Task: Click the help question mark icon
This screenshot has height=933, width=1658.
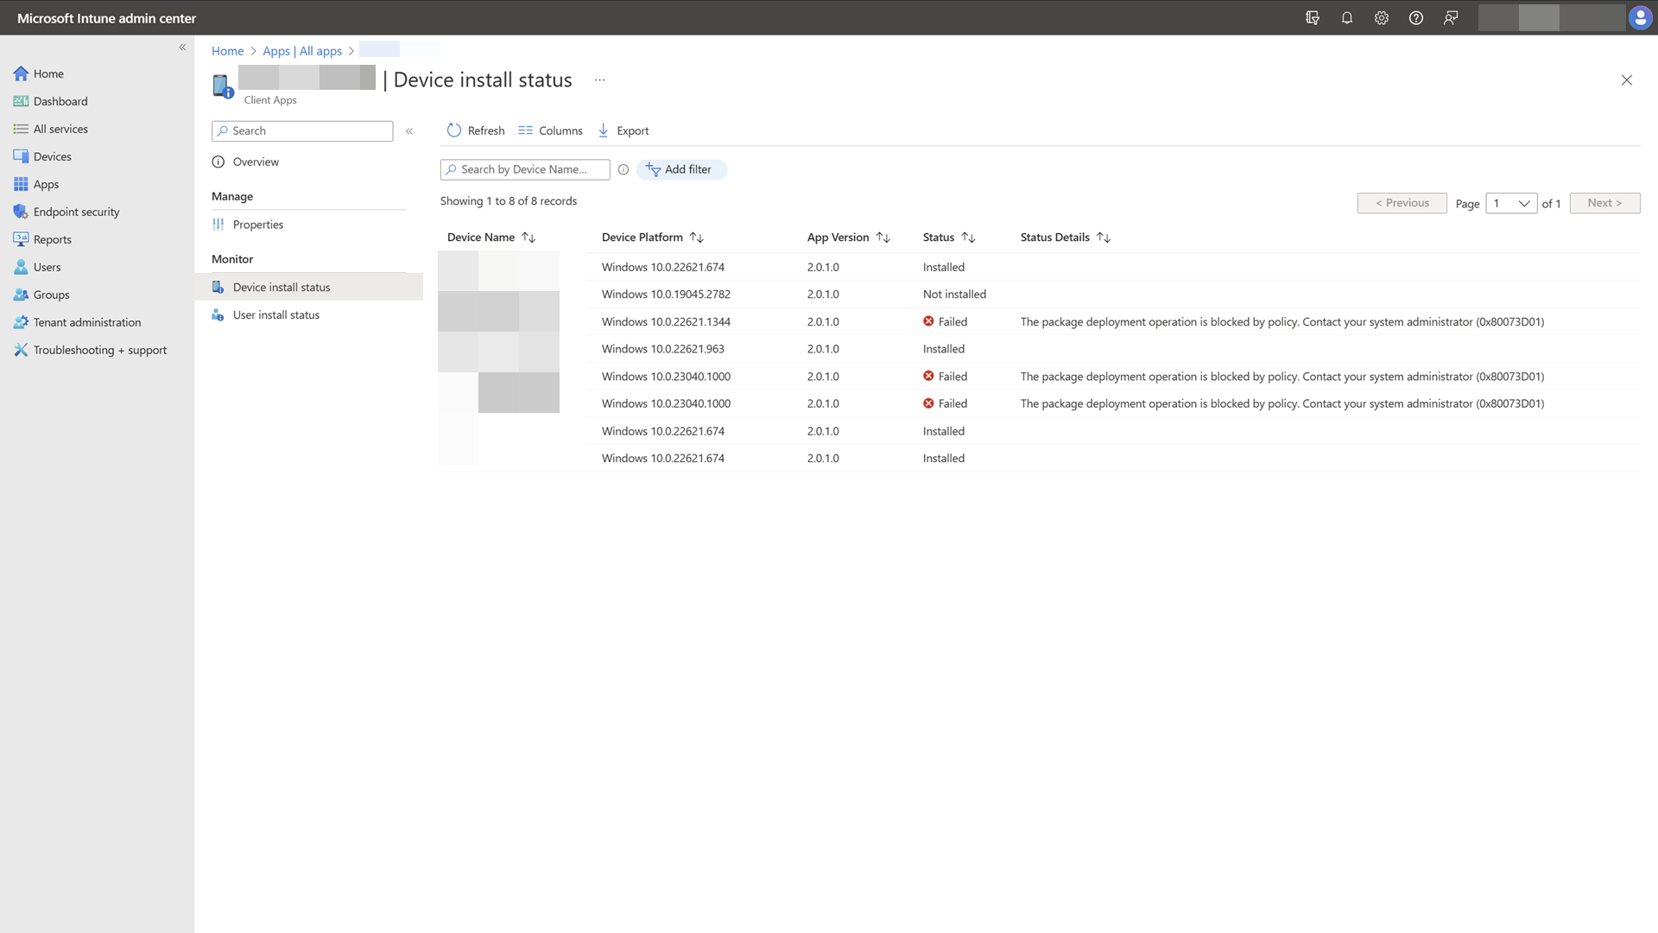Action: point(1415,18)
